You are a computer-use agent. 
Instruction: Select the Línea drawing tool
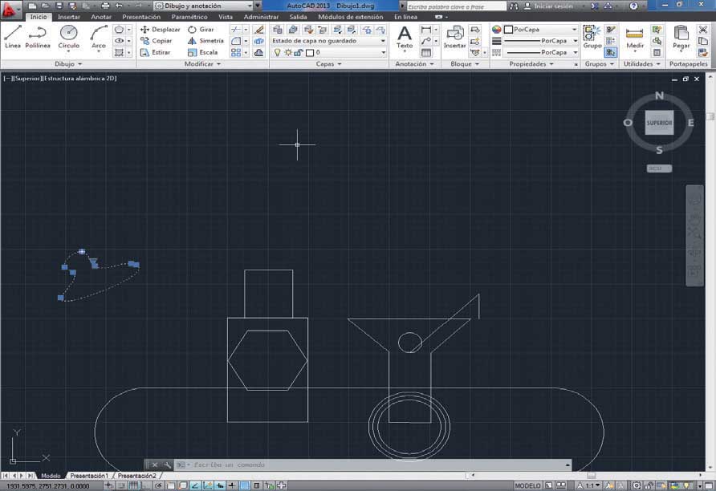[x=13, y=37]
